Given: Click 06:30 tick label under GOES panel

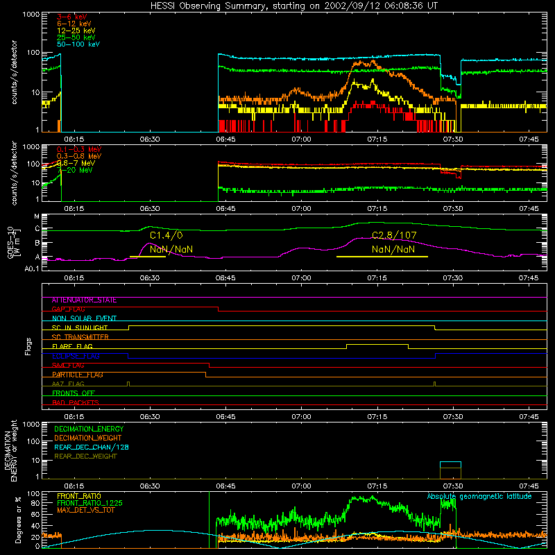Looking at the screenshot, I should (x=149, y=278).
